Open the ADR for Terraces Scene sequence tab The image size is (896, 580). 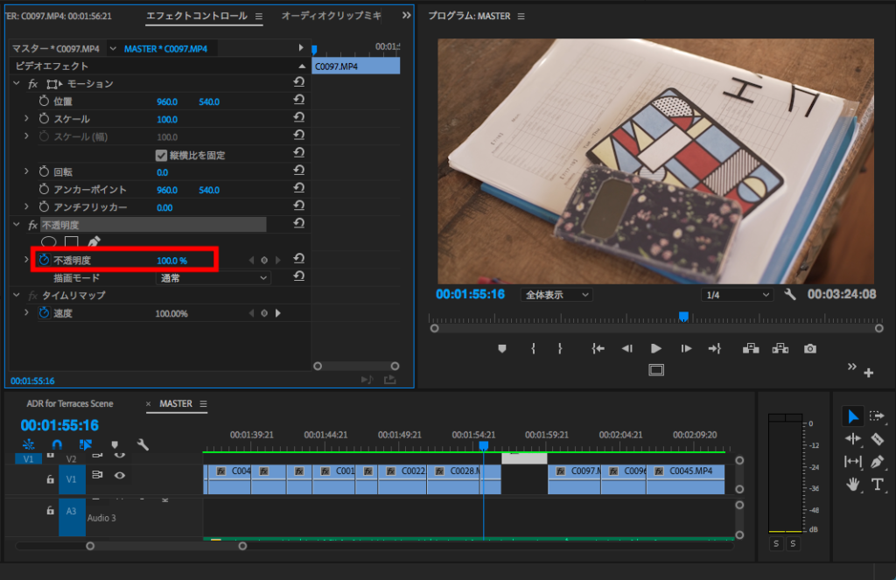coord(70,403)
